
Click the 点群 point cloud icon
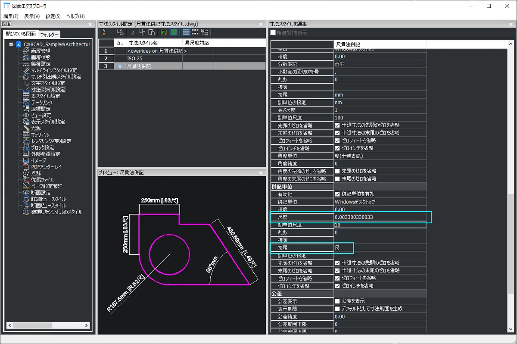[26, 173]
